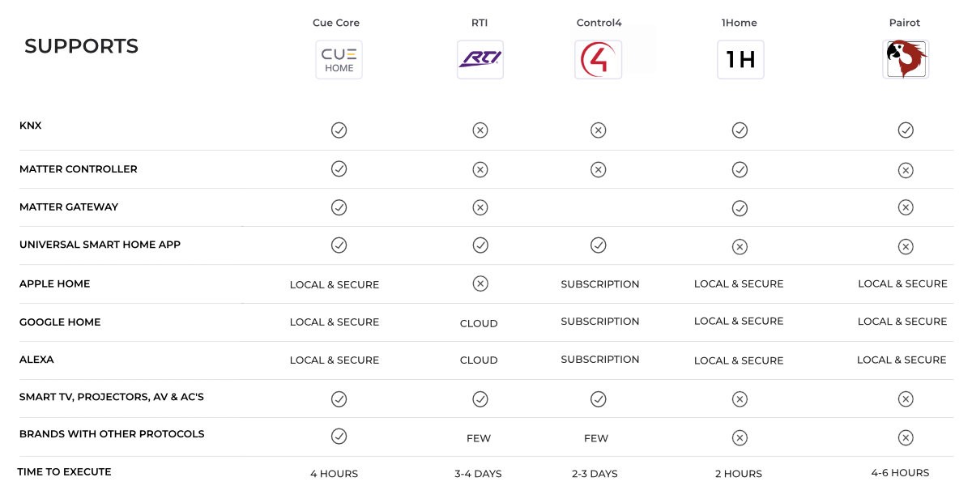Select the MATTER GATEWAY row label
Viewport: 972px width, 503px height.
69,207
